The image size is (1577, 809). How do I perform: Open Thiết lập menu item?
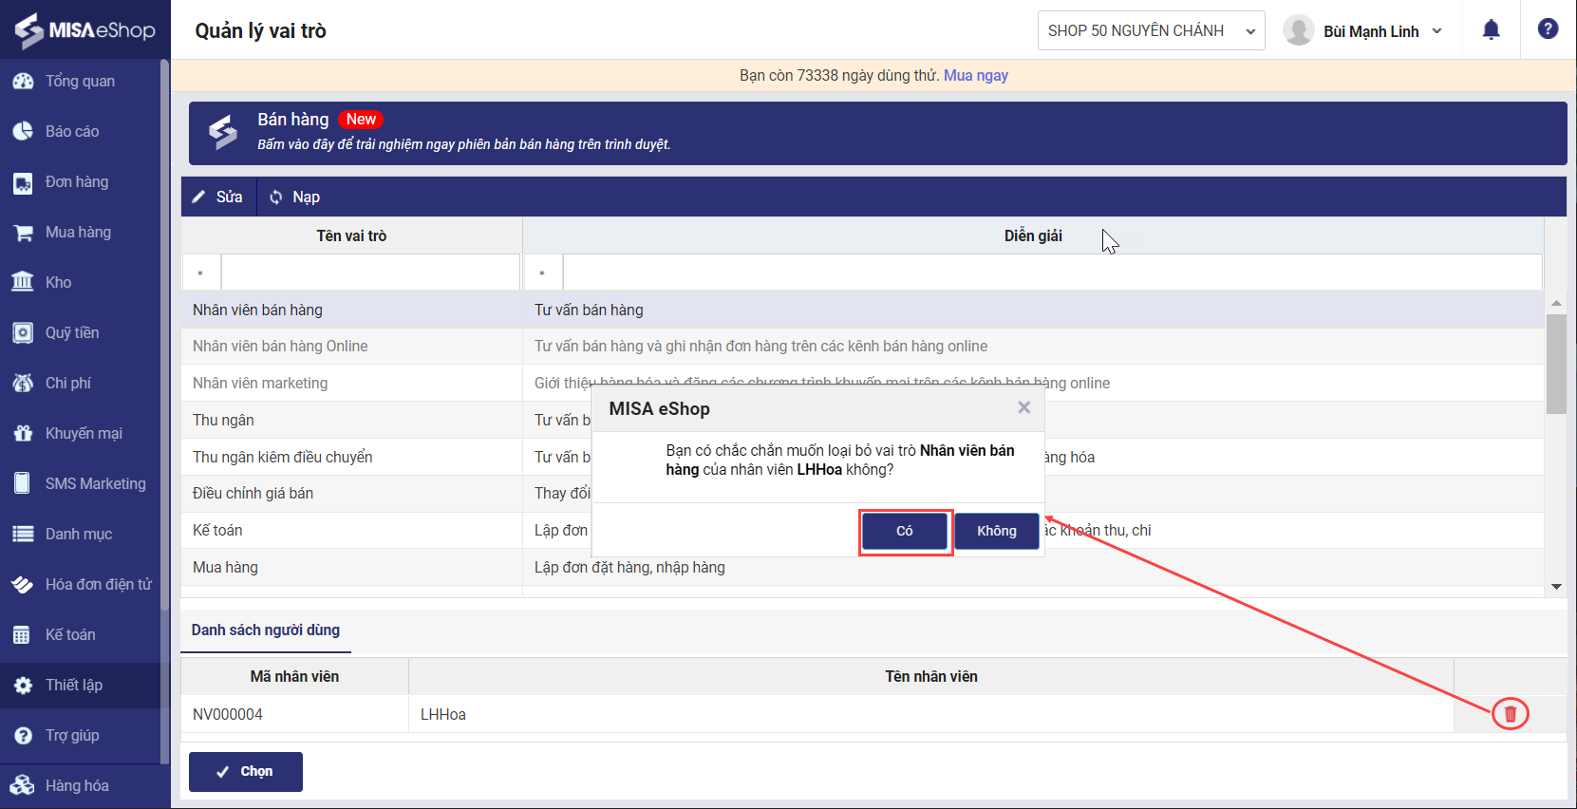(80, 685)
